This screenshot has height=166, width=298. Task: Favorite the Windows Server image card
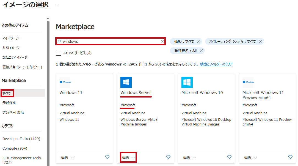169,157
